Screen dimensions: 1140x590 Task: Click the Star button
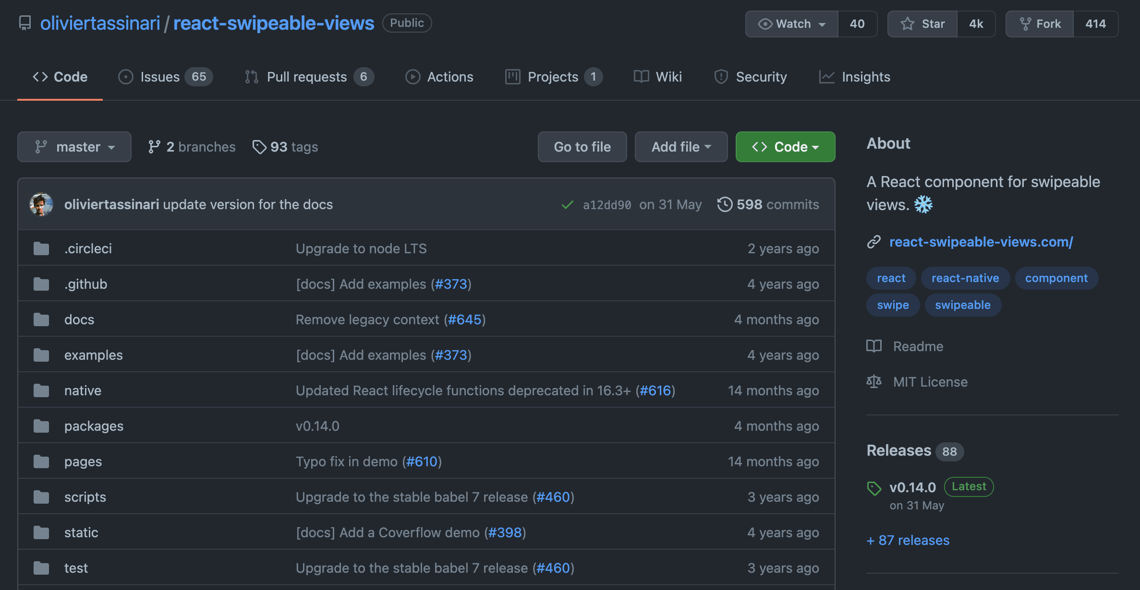point(922,24)
